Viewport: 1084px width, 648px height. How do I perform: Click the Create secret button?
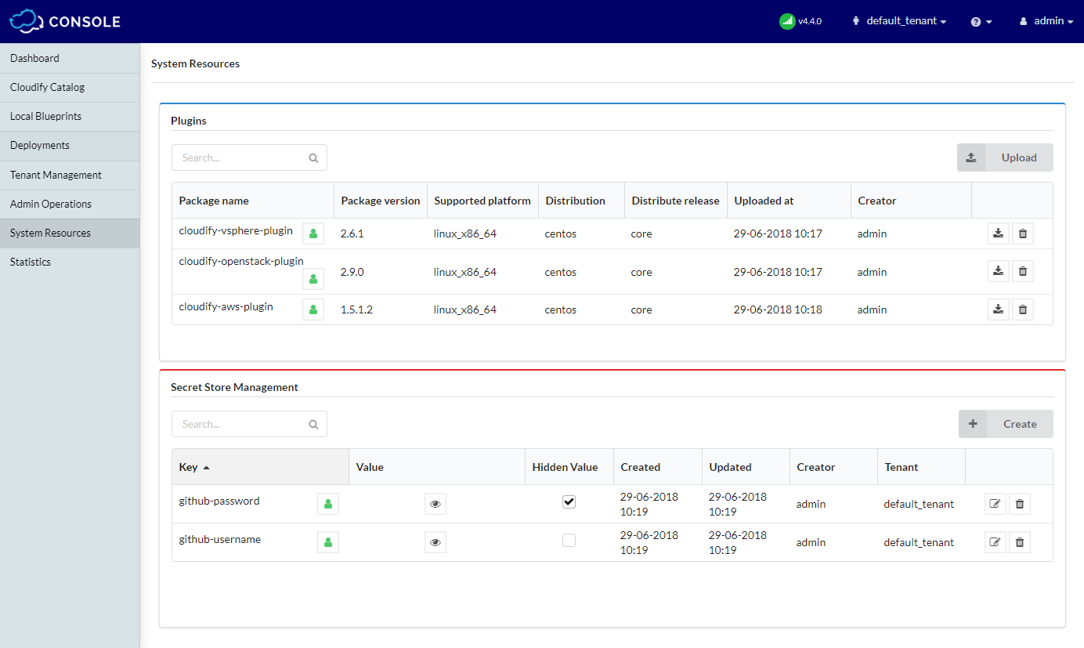pyautogui.click(x=1006, y=424)
